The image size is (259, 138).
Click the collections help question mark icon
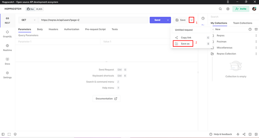point(250,29)
